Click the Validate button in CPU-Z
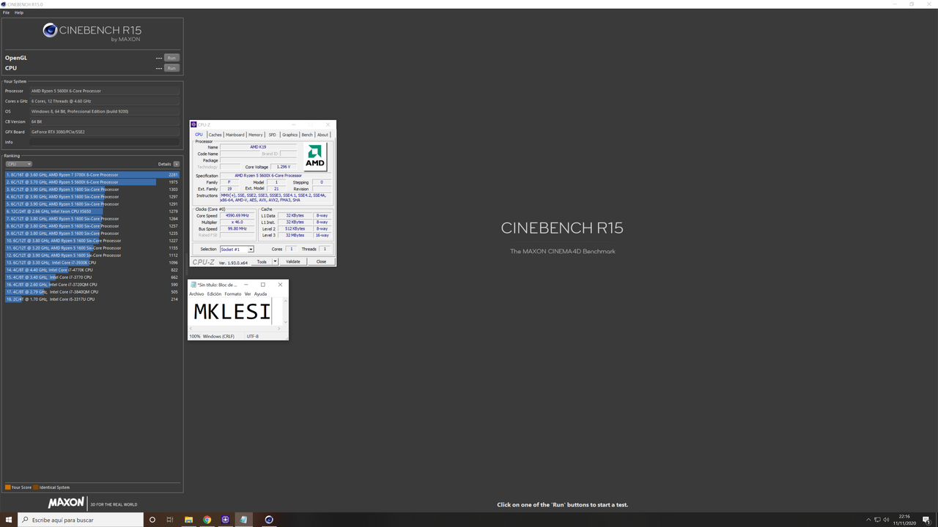 [x=293, y=261]
